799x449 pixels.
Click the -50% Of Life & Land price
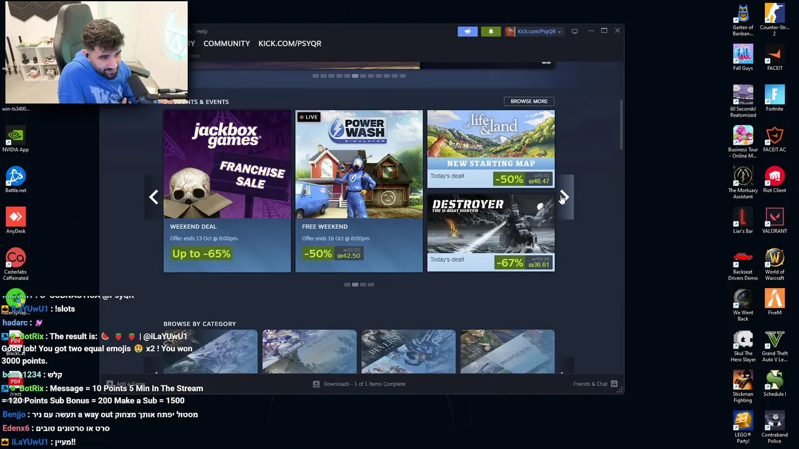pos(522,179)
